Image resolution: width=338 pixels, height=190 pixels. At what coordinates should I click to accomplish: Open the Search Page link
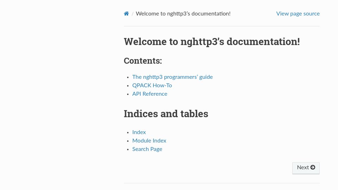click(x=147, y=149)
